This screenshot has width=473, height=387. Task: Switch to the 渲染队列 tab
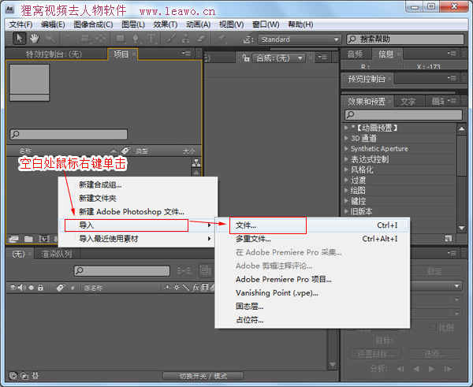pyautogui.click(x=57, y=254)
